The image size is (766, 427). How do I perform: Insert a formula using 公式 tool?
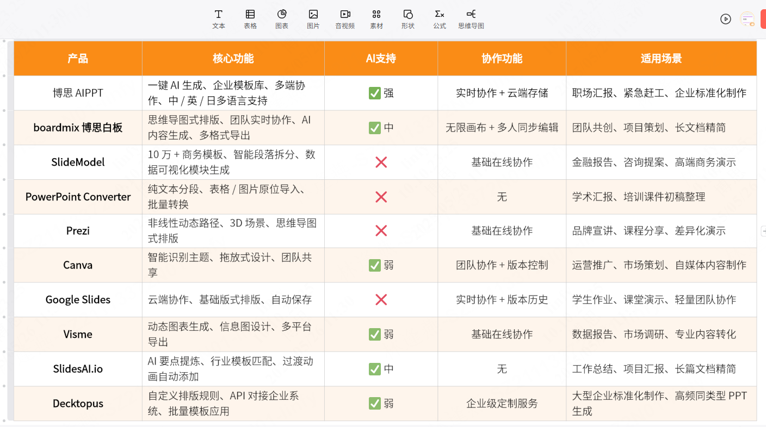coord(440,19)
